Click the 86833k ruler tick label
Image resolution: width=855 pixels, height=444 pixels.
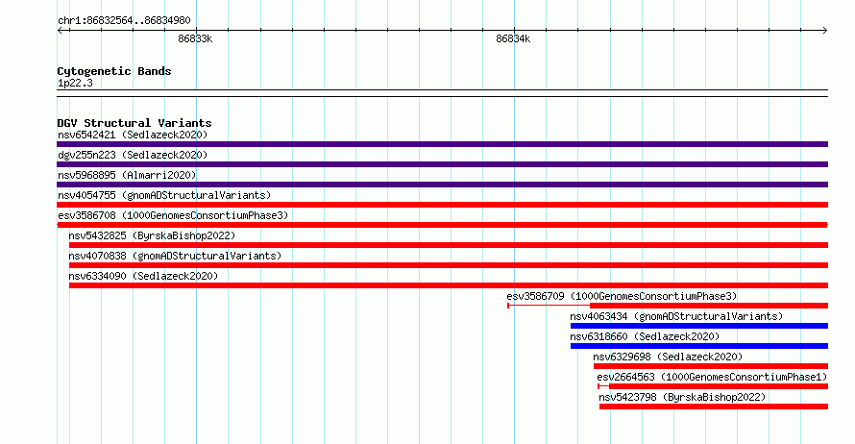(x=195, y=38)
